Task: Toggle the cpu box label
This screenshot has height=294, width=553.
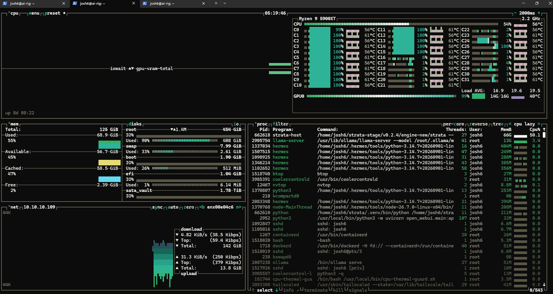Action: (14, 13)
